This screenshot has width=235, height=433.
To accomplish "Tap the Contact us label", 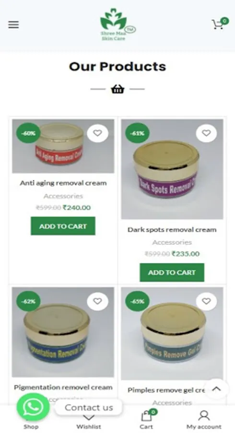I will click(x=89, y=408).
